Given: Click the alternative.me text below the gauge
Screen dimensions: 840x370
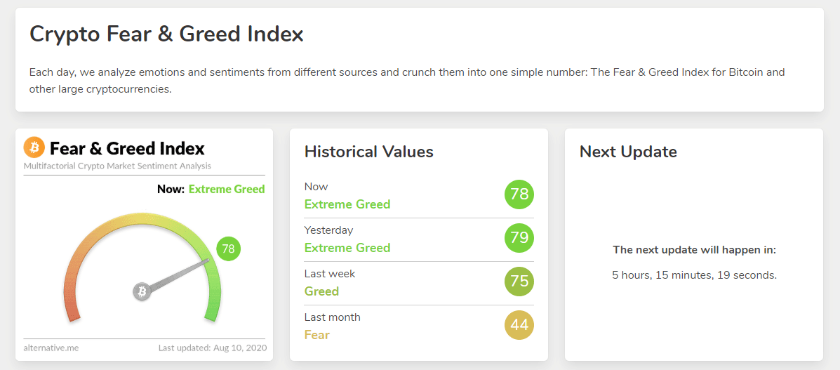Looking at the screenshot, I should point(51,348).
